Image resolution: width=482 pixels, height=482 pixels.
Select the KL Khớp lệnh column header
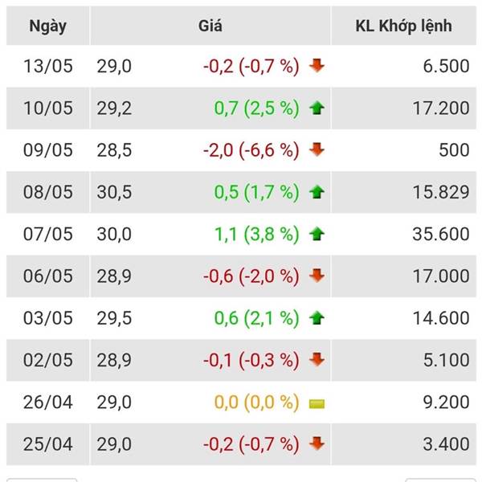pos(403,26)
